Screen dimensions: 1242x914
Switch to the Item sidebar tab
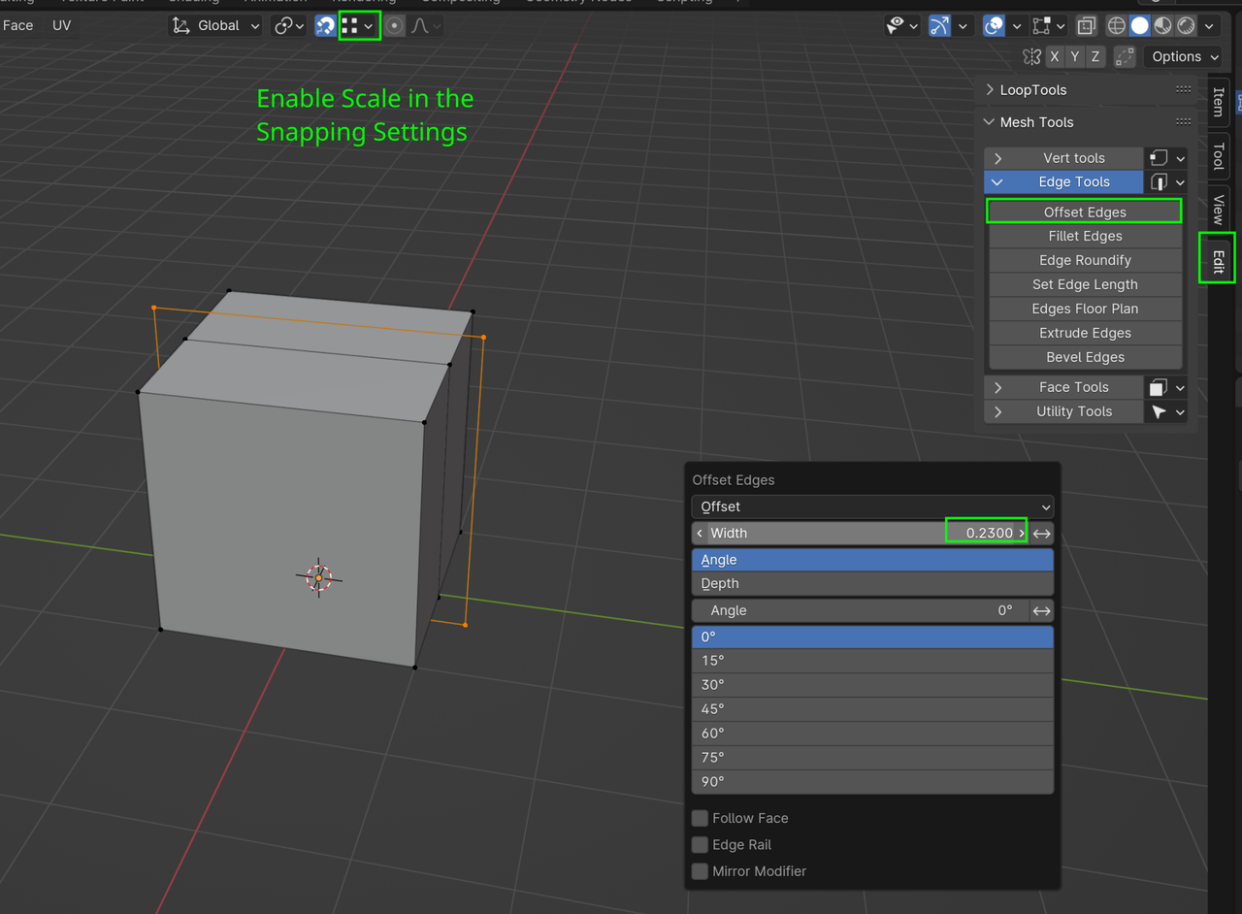click(1218, 102)
